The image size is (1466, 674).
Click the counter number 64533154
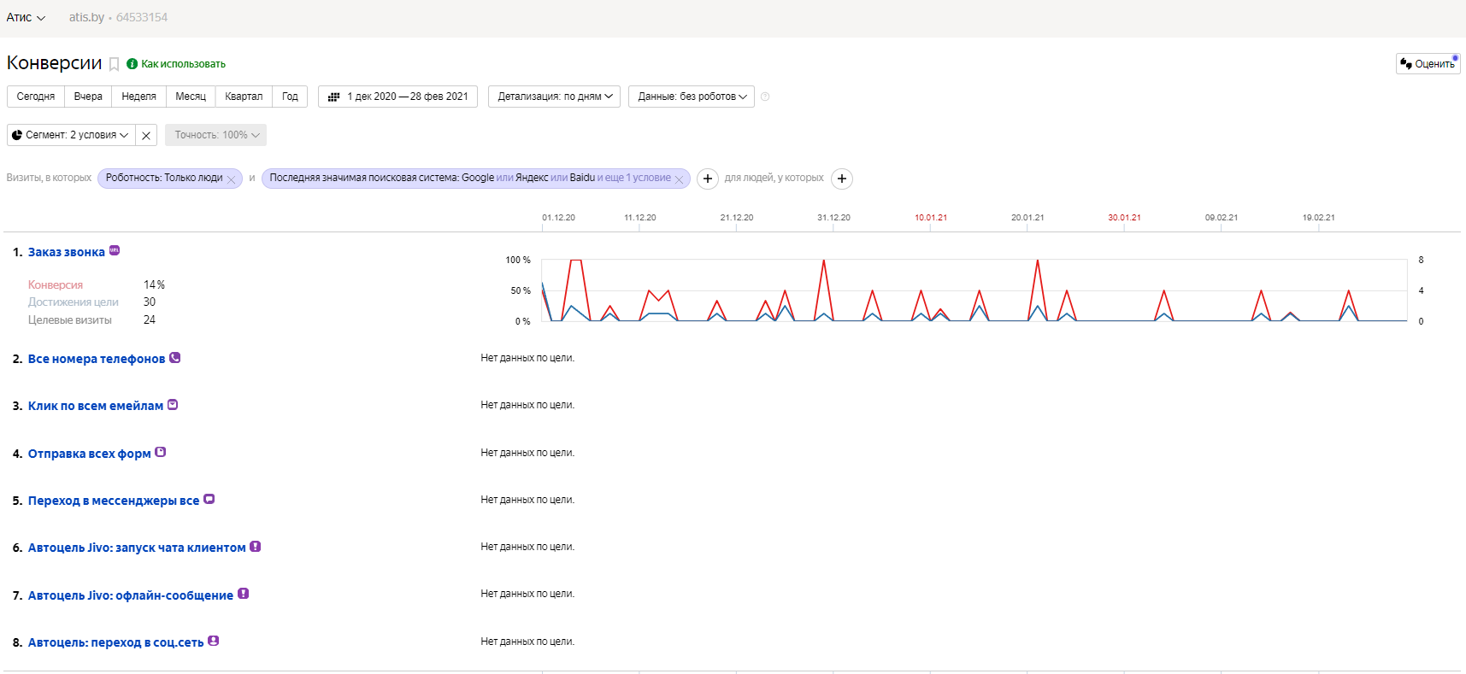tap(142, 17)
